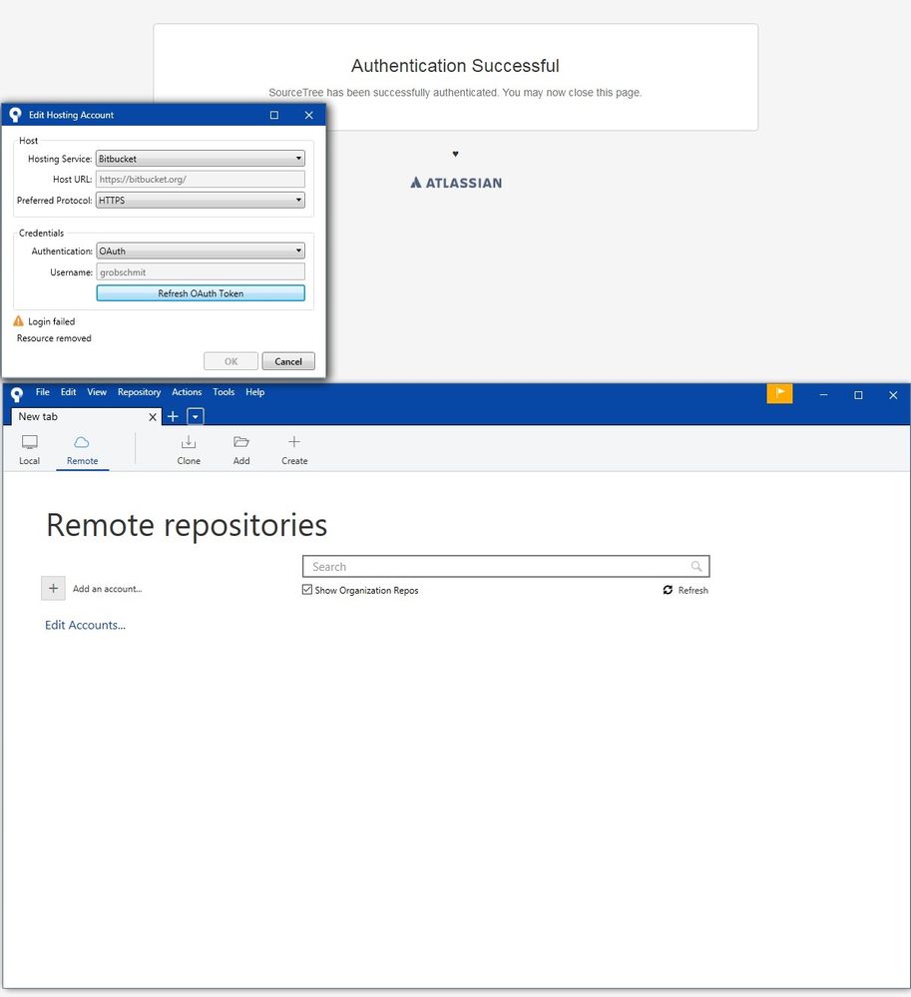Click the Atlassian logo on the web page
Image resolution: width=911 pixels, height=997 pixels.
[x=456, y=183]
